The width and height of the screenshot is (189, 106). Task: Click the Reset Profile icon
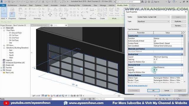coord(117,12)
